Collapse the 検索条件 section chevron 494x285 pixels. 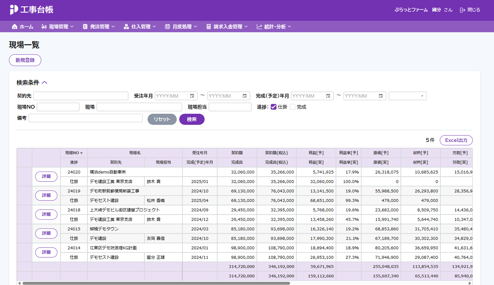coord(44,83)
